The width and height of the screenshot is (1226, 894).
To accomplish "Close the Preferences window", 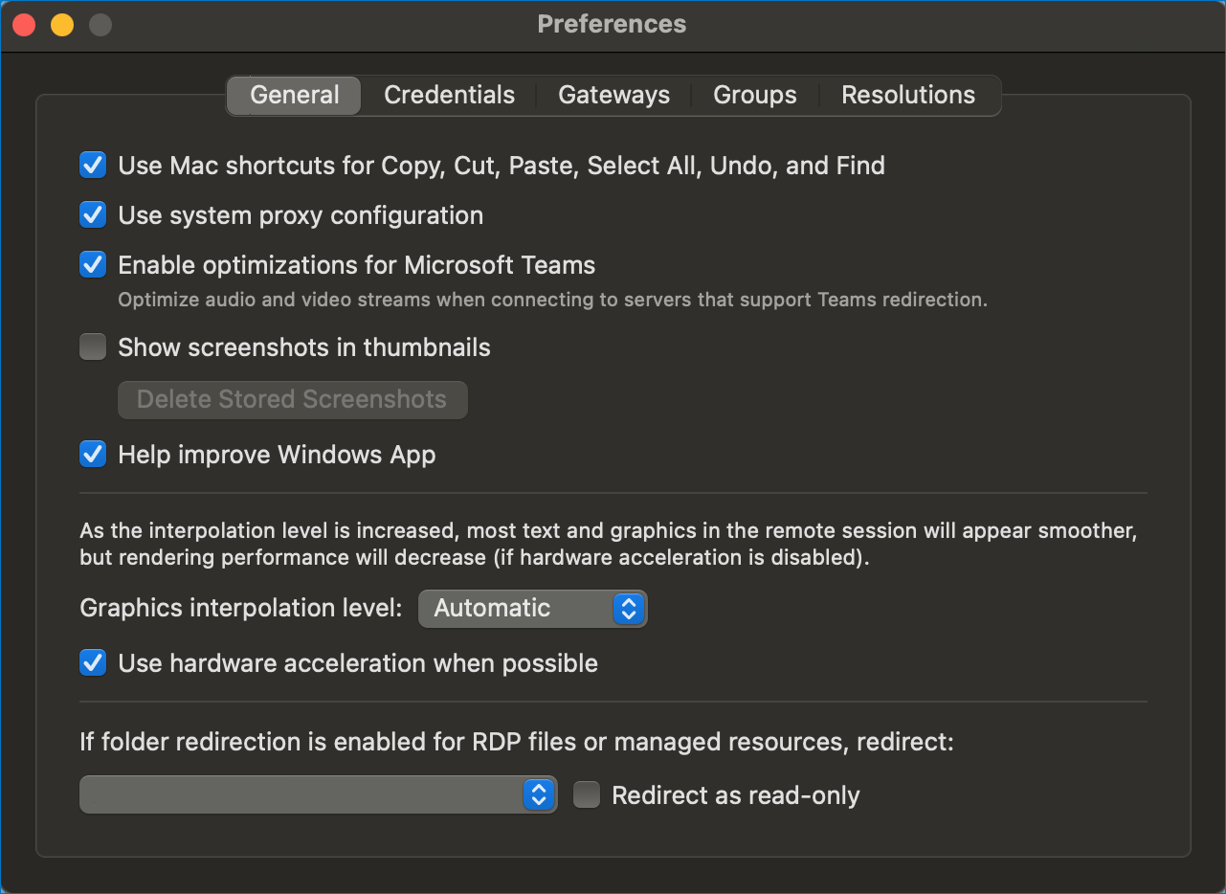I will tap(24, 25).
